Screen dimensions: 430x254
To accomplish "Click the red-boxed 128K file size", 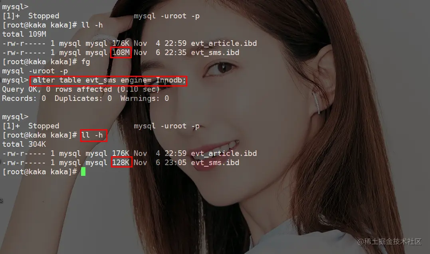I will [x=121, y=162].
